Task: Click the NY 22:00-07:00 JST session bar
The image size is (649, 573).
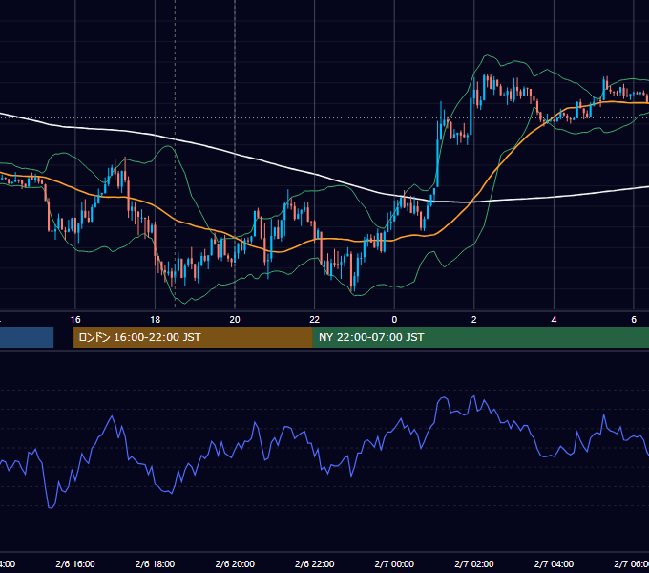Action: [x=480, y=337]
